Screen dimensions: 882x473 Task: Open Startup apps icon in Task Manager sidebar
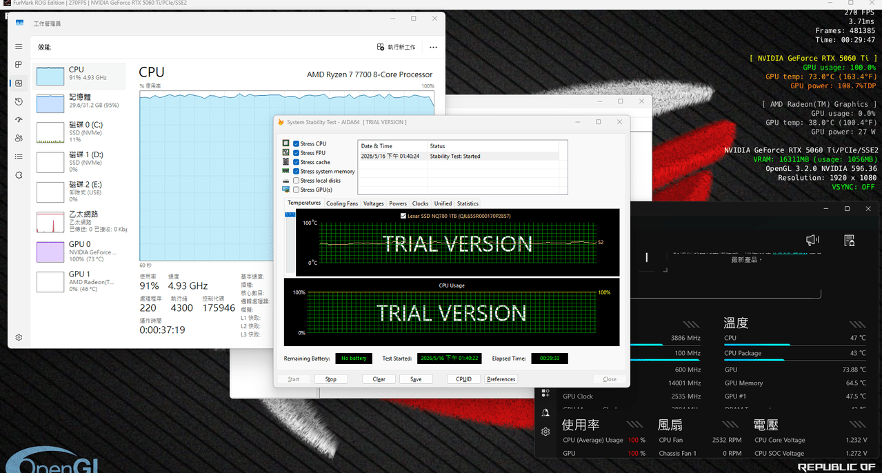click(x=19, y=120)
